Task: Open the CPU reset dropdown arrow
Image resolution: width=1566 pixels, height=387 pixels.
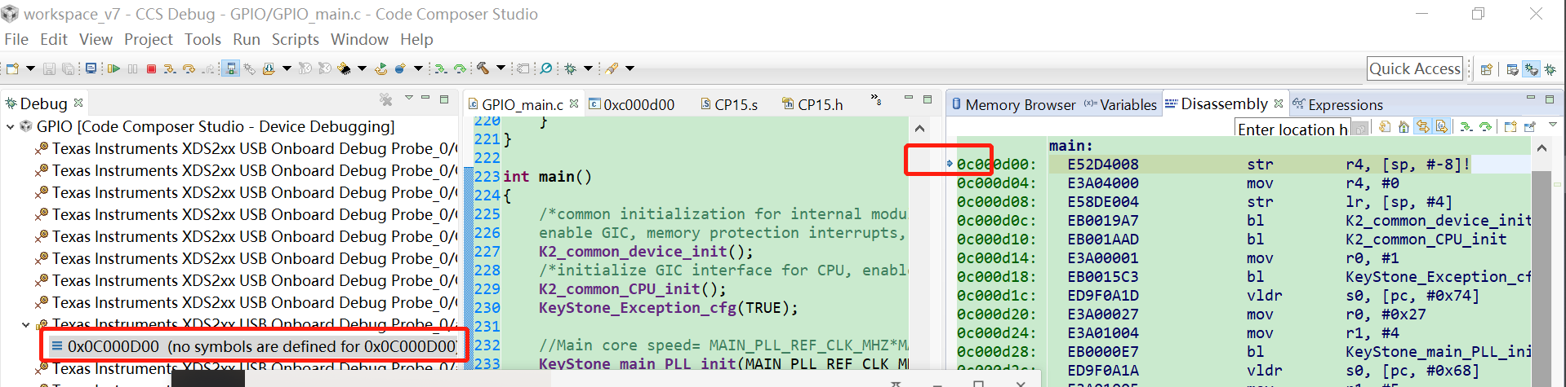Action: (362, 68)
